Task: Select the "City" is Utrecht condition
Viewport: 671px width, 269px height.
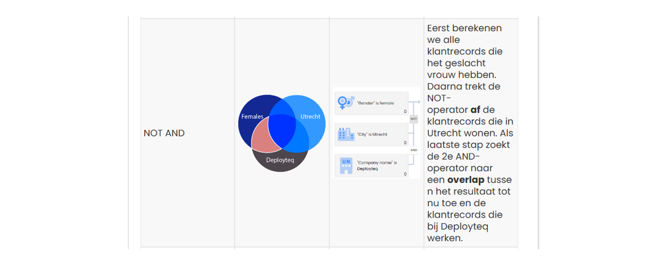Action: (371, 135)
